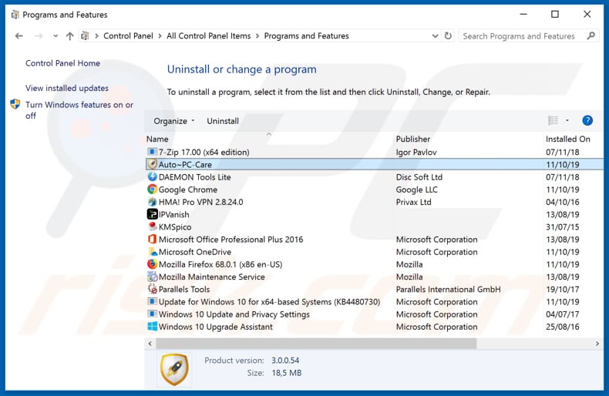The height and width of the screenshot is (396, 609).
Task: Open View installed updates link
Action: [67, 88]
